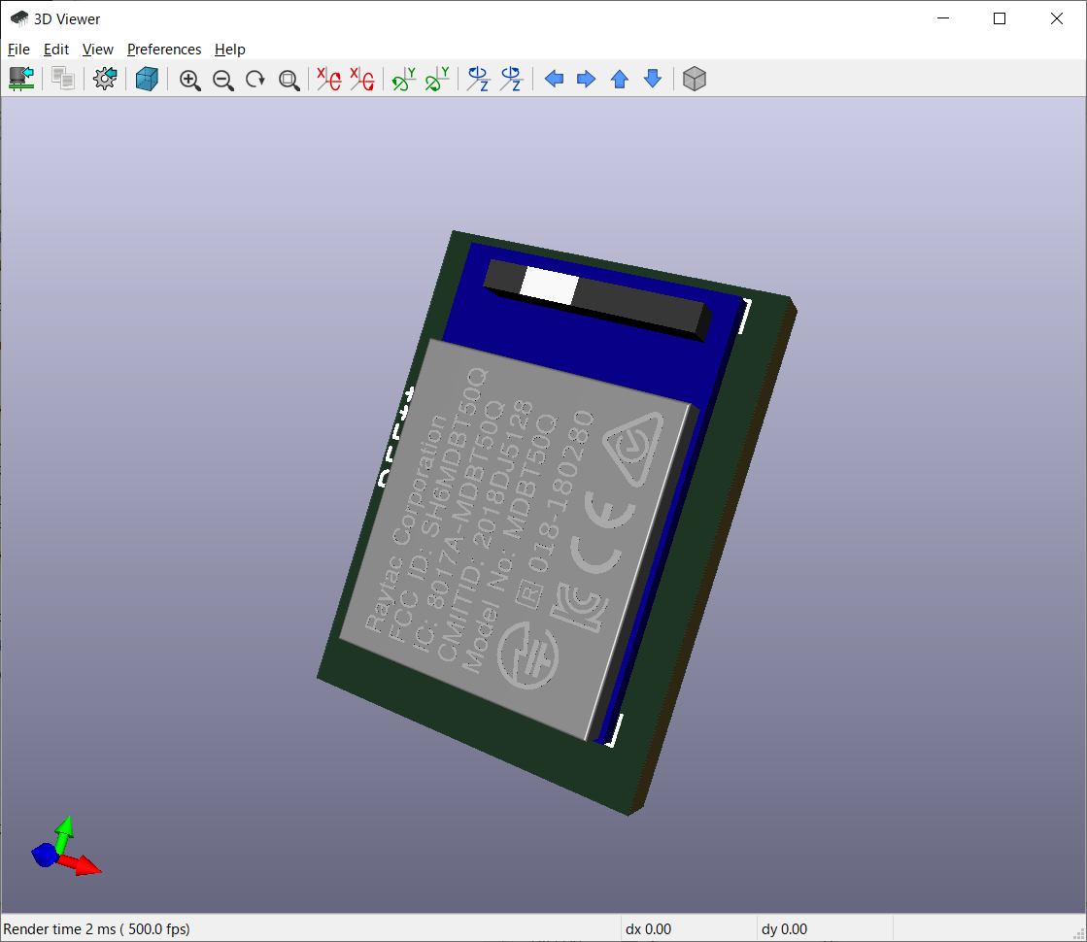Screen dimensions: 1087x942
Task: Move board left with left arrow
Action: coord(554,80)
